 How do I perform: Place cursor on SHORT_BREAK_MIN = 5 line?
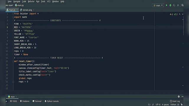(x=25, y=44)
